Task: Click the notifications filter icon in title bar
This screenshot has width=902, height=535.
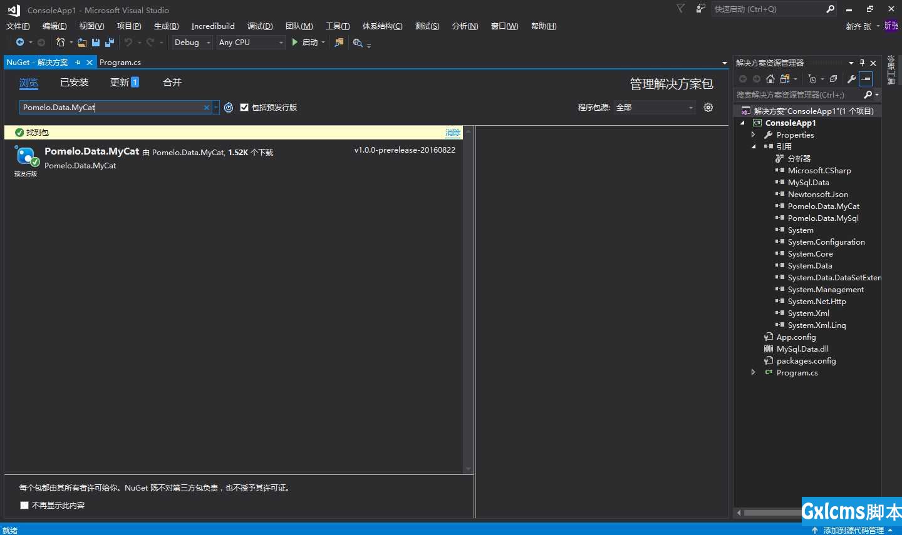Action: 680,8
